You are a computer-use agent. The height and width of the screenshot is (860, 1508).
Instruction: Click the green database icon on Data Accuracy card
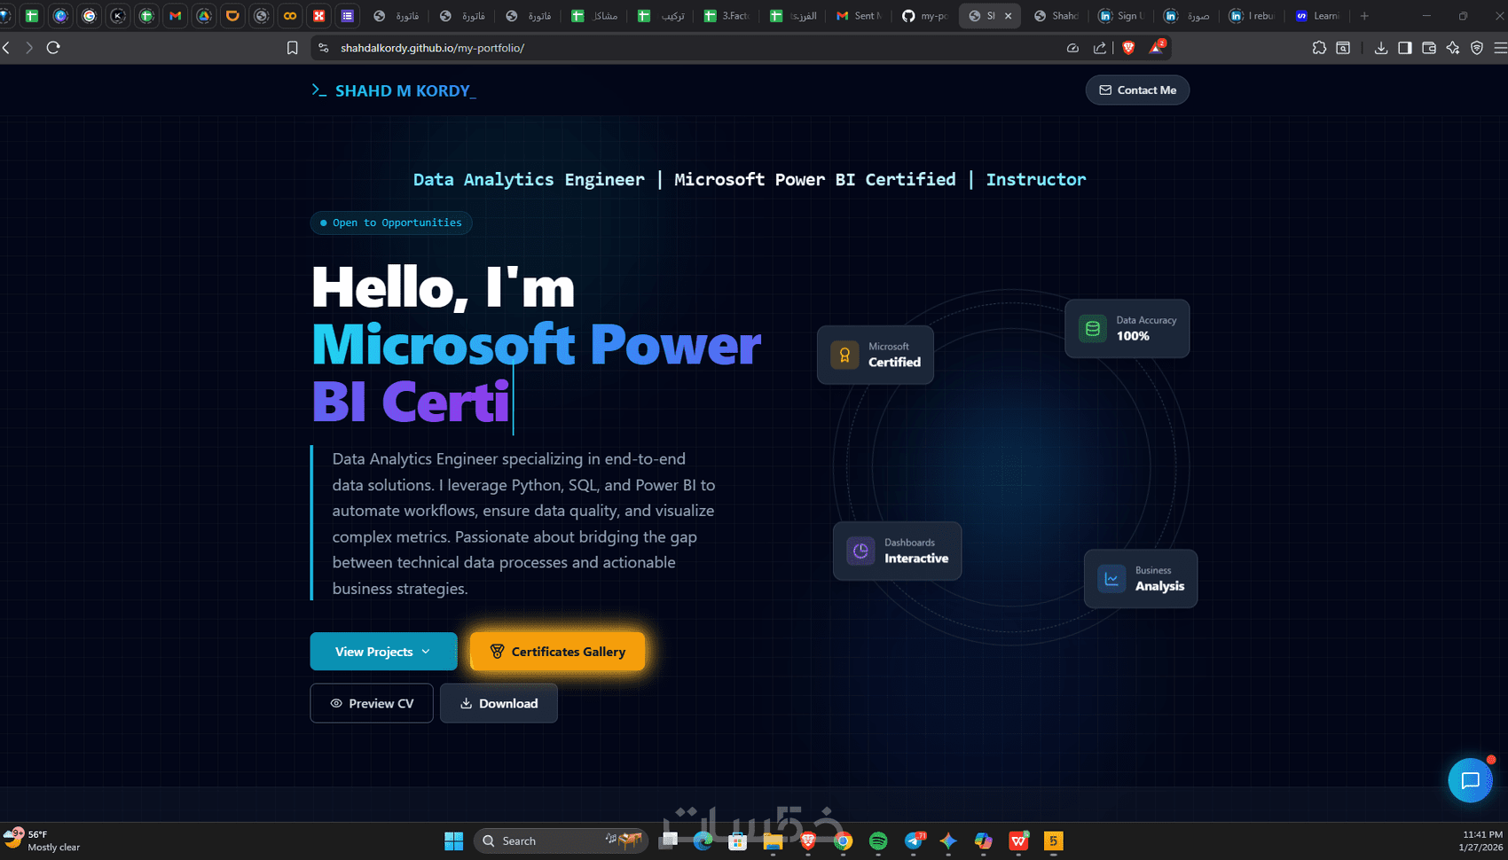1093,329
